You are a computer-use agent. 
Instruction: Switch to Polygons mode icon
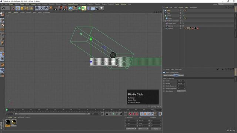2,44
